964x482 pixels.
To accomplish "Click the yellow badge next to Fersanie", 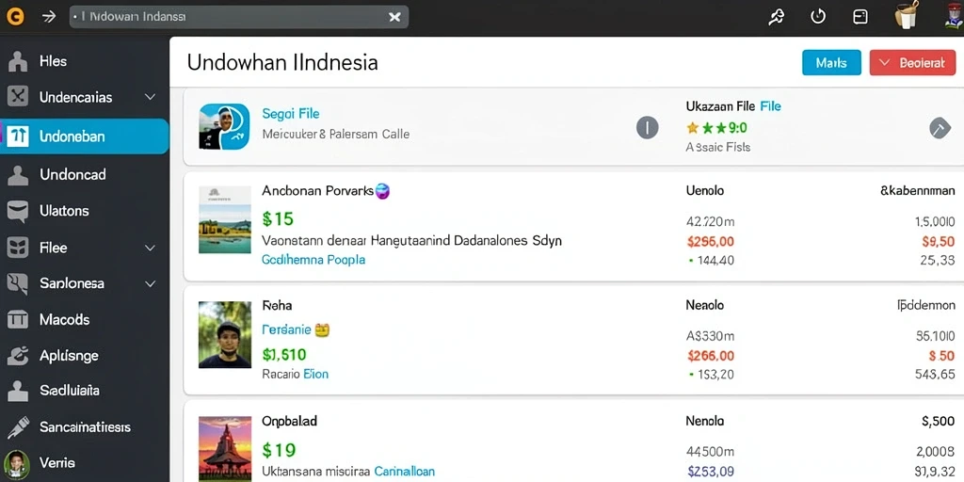I will coord(322,330).
